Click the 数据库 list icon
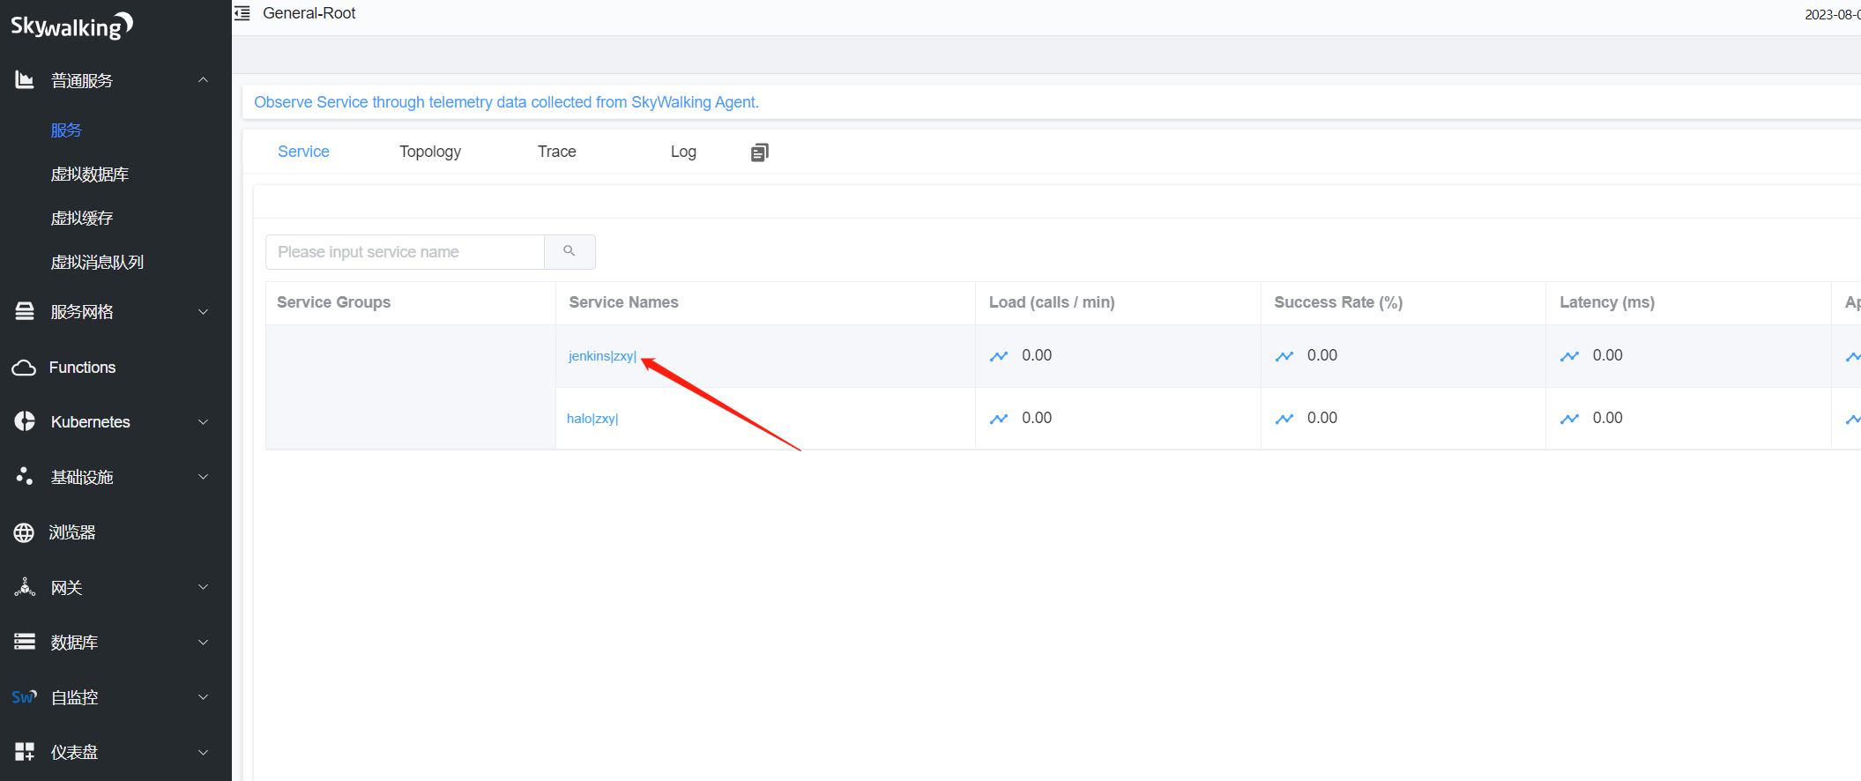1861x781 pixels. coord(25,642)
